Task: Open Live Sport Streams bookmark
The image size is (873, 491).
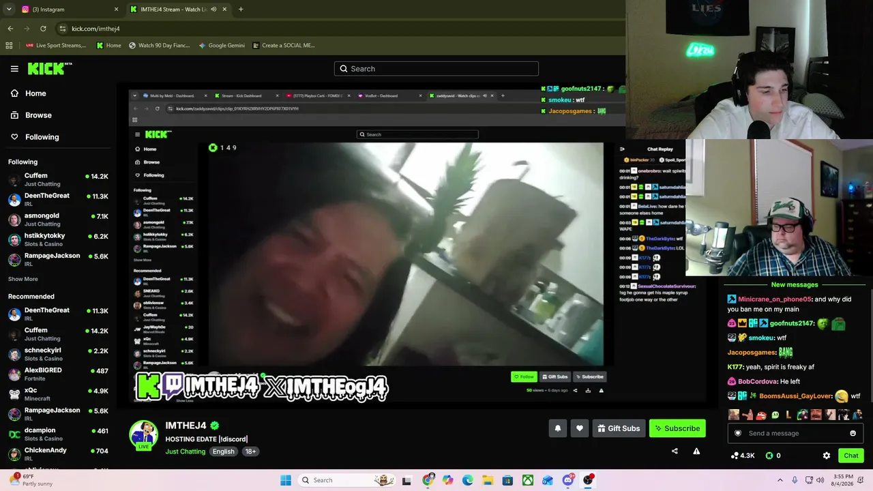Action: (56, 46)
